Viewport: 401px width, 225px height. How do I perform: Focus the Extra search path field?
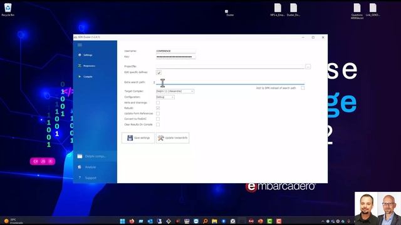click(230, 82)
